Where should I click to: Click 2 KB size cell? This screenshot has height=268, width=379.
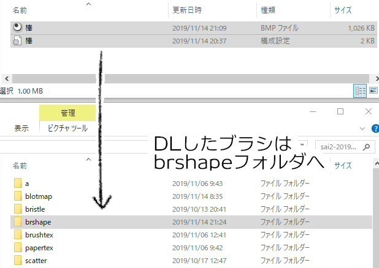(367, 41)
